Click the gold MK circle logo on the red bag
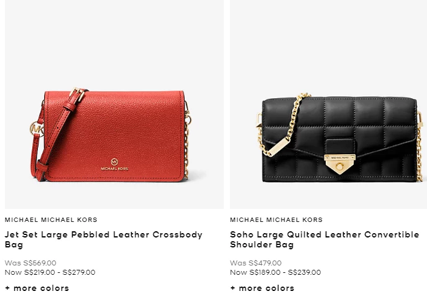The width and height of the screenshot is (427, 304). [x=114, y=162]
